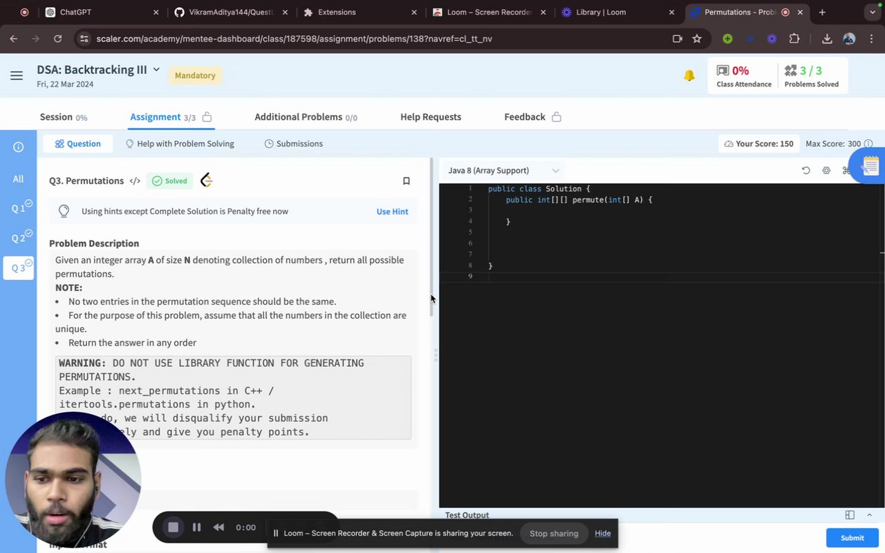The image size is (885, 553).
Task: Reset code with the refresh icon
Action: (x=805, y=171)
